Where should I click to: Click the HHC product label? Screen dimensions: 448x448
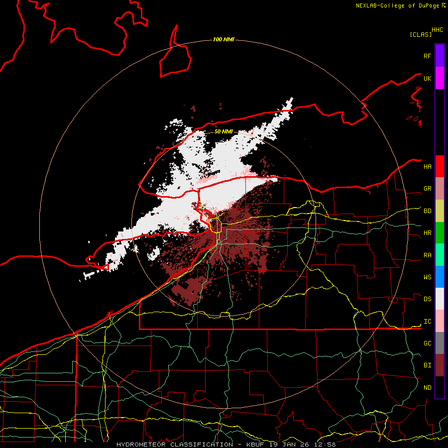(437, 30)
